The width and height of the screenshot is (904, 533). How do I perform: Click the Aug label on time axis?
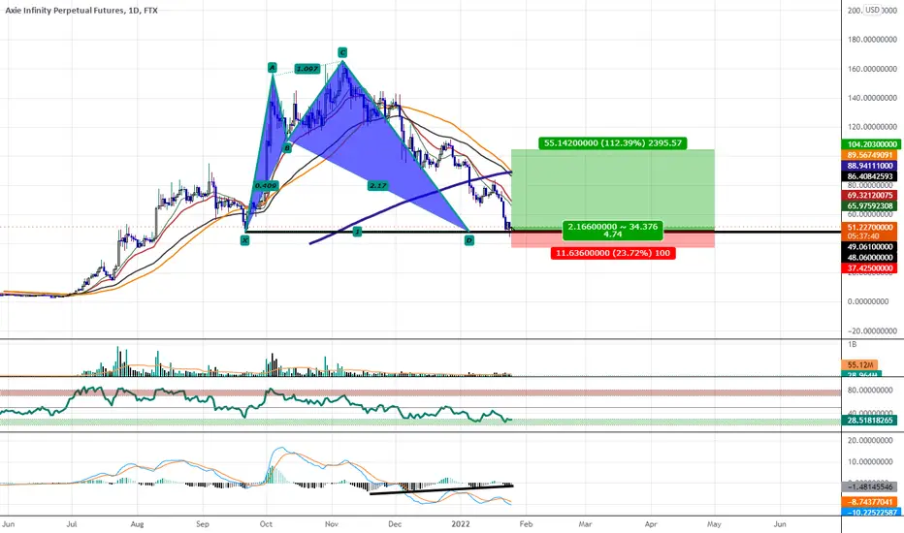pos(137,524)
